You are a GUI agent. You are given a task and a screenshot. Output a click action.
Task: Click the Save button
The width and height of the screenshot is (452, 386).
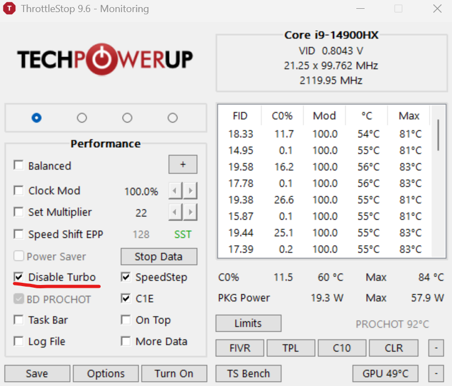point(37,373)
